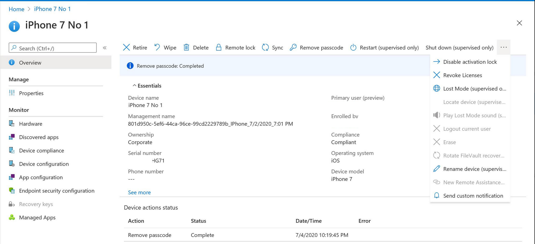The width and height of the screenshot is (535, 244).
Task: Select Revoke Licenses menu entry
Action: tap(470, 75)
